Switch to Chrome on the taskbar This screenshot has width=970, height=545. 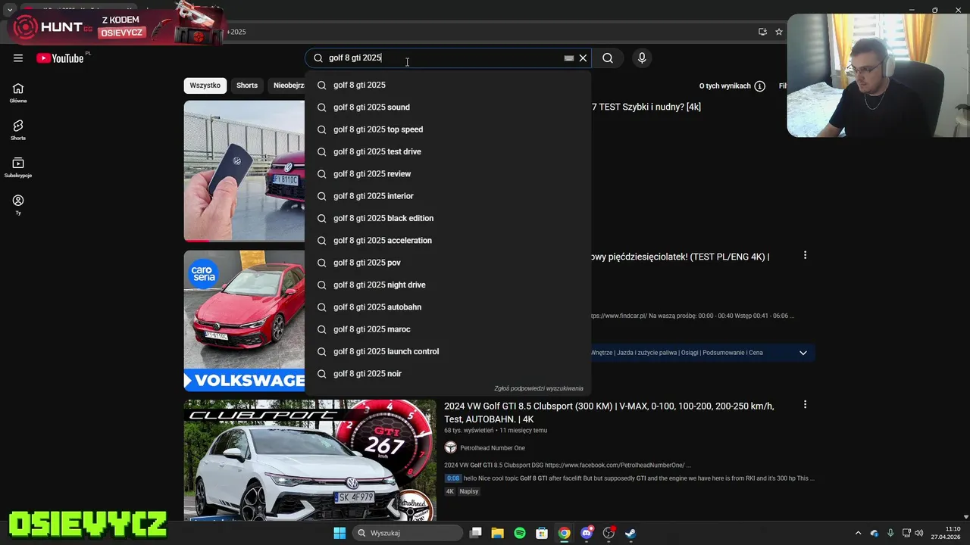[564, 533]
